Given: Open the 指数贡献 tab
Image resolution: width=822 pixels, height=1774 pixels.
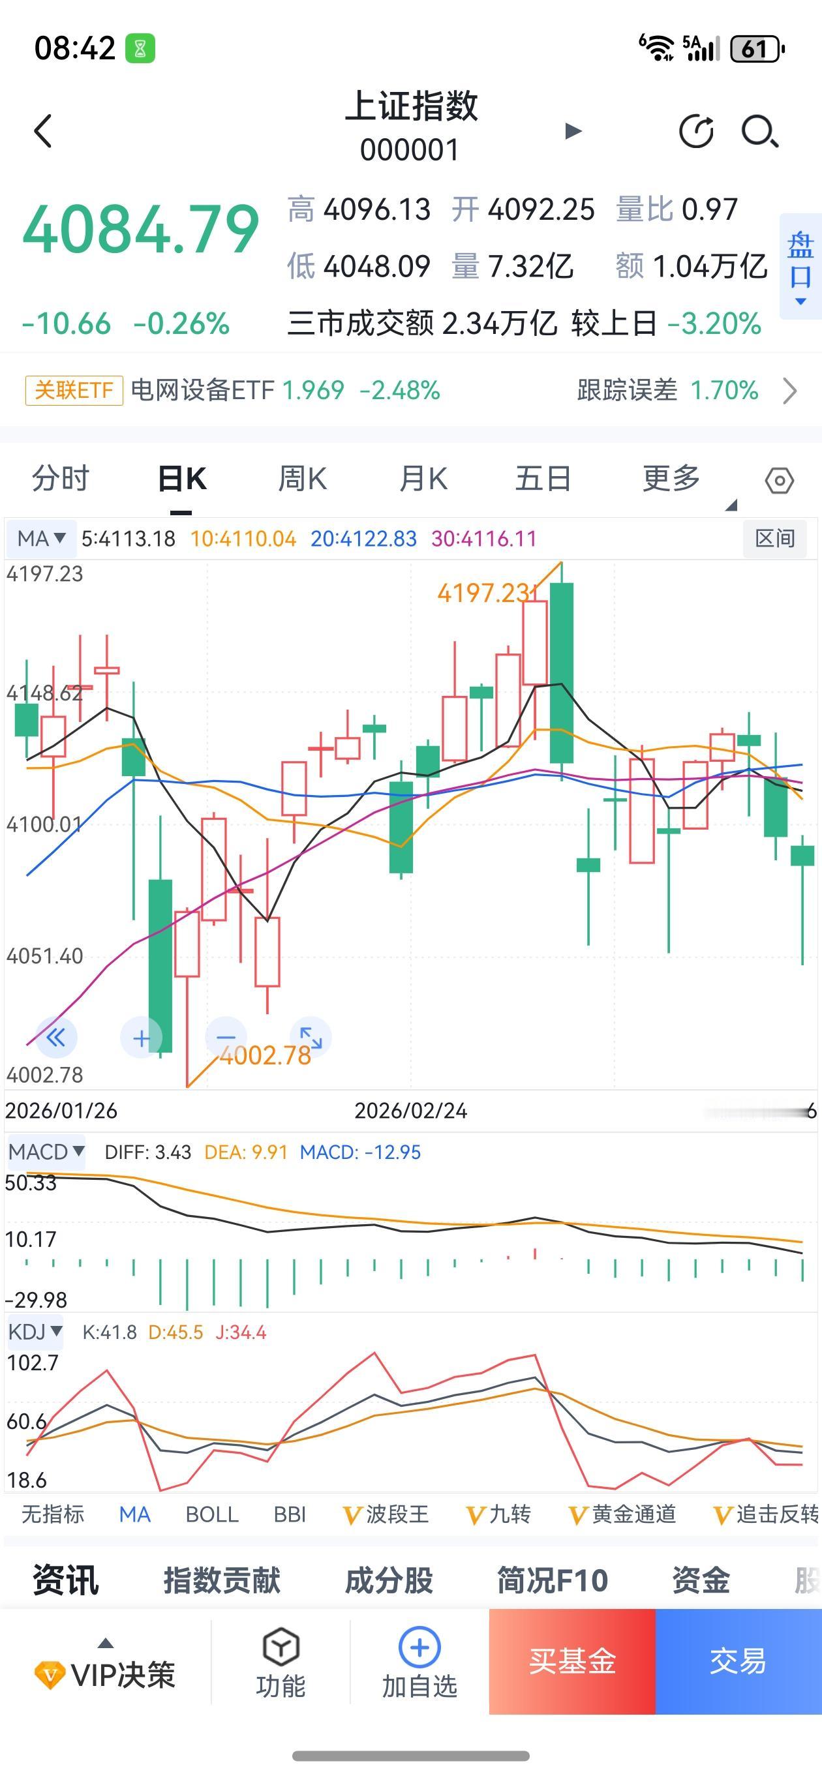Looking at the screenshot, I should click(222, 1580).
